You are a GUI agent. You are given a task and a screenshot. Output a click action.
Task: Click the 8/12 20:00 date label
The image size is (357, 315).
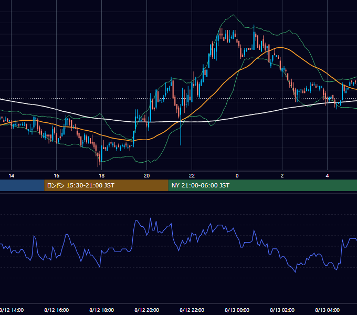pyautogui.click(x=146, y=310)
